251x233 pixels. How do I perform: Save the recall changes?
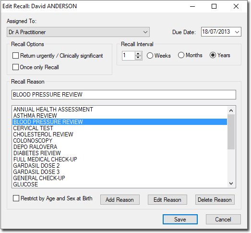point(180,219)
